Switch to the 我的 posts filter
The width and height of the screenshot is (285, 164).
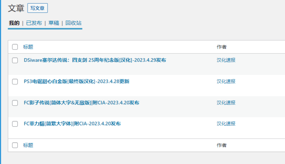click(x=14, y=23)
